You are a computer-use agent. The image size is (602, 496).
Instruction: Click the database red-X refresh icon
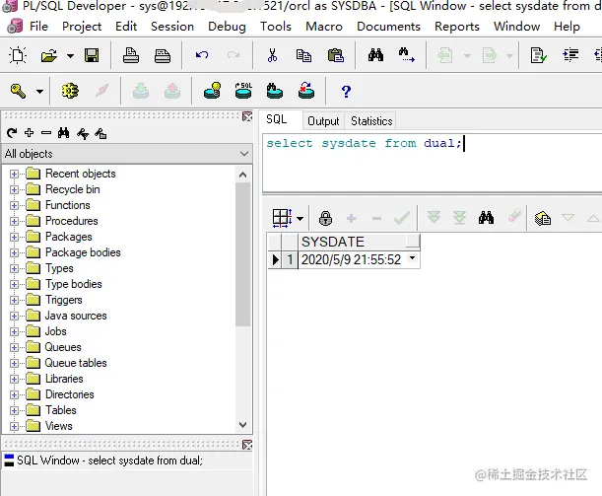coord(306,91)
